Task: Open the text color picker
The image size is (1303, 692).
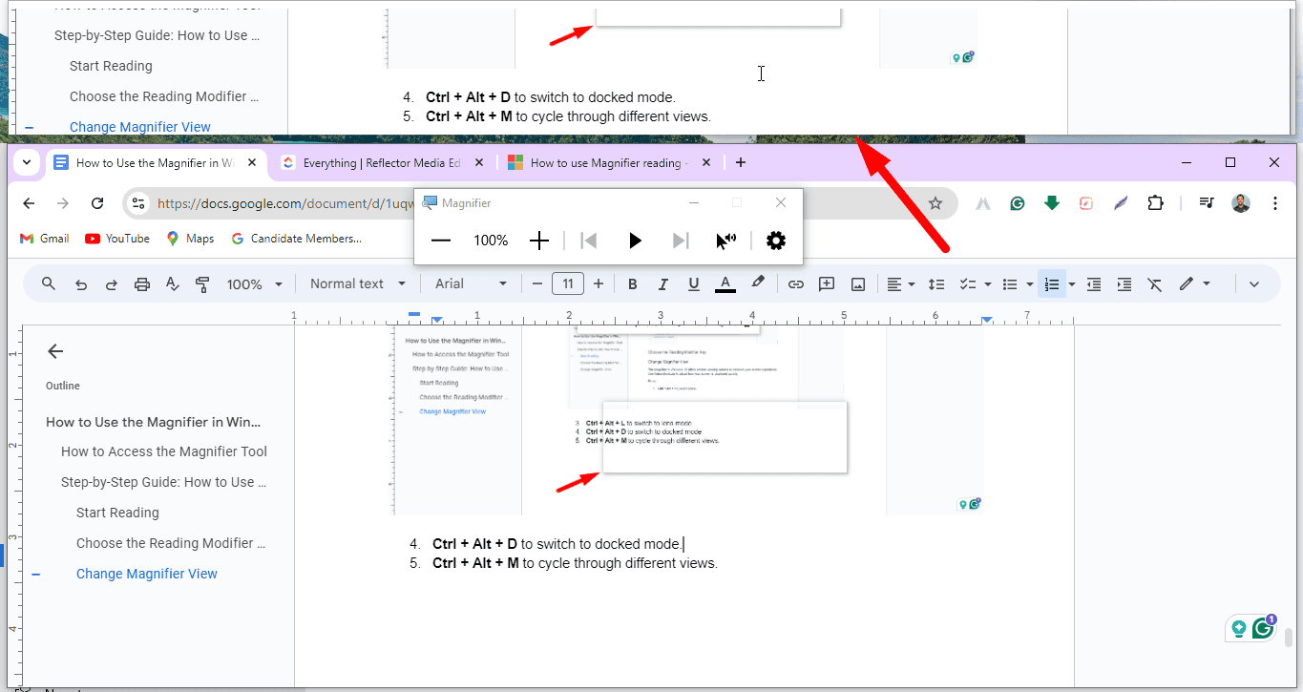Action: (725, 283)
